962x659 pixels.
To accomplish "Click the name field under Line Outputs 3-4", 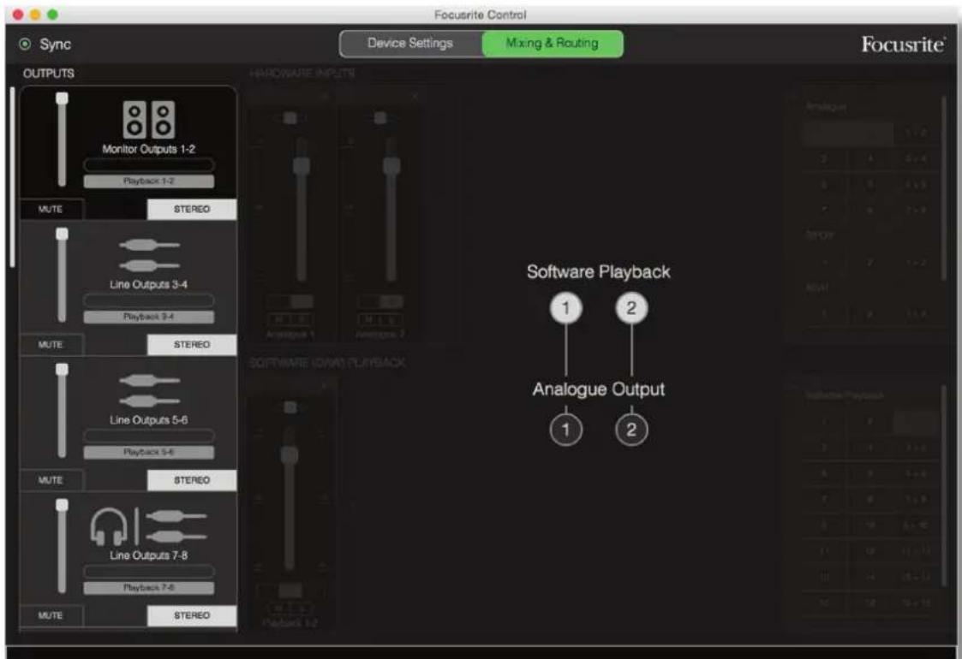I will click(149, 300).
